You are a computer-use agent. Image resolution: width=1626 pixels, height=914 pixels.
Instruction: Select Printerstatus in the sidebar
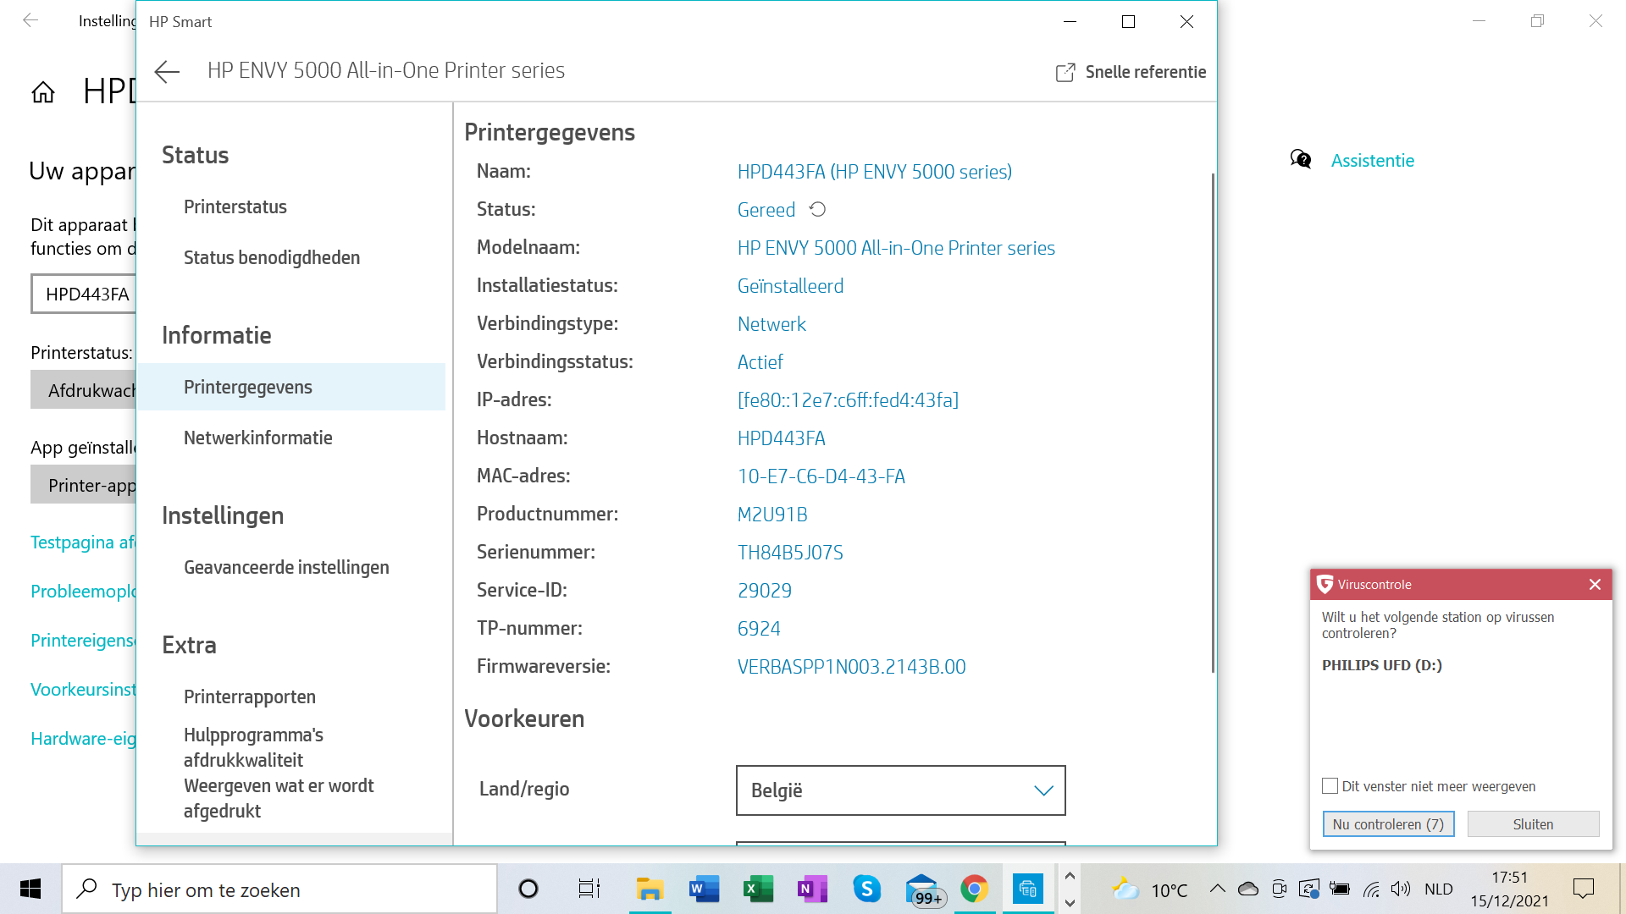pyautogui.click(x=235, y=206)
